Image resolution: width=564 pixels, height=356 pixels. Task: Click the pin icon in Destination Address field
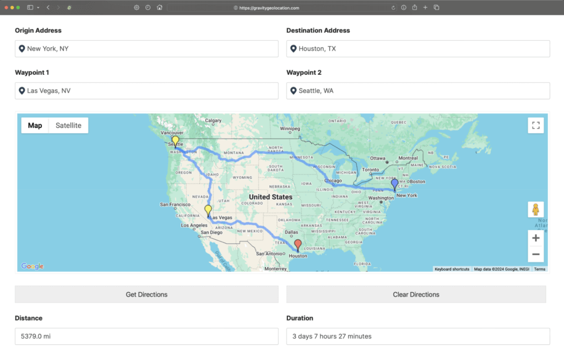point(293,48)
